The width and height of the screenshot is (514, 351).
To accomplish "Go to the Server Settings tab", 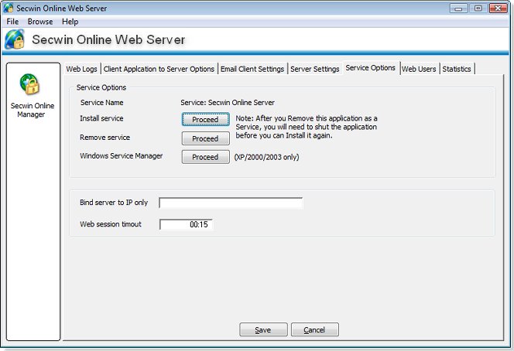I will click(314, 69).
